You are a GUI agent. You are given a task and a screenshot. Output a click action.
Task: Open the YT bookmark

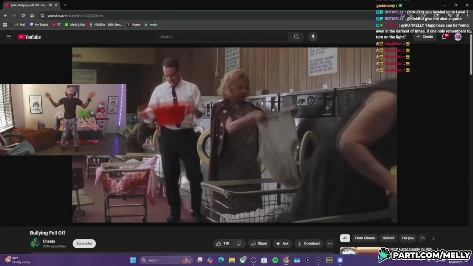56,25
